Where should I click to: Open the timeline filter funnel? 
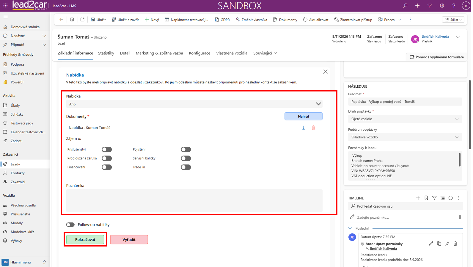coord(434,198)
